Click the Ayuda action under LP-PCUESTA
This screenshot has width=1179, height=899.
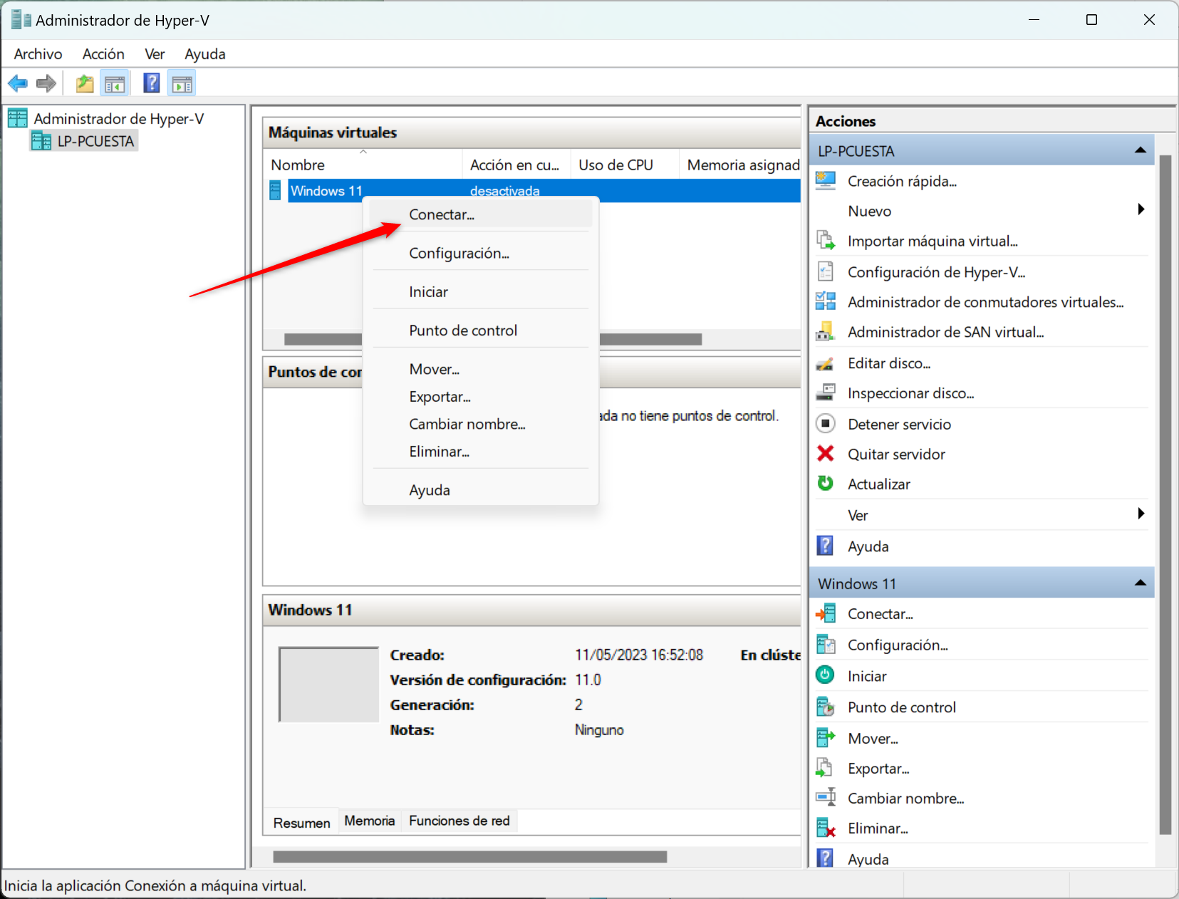tap(868, 546)
